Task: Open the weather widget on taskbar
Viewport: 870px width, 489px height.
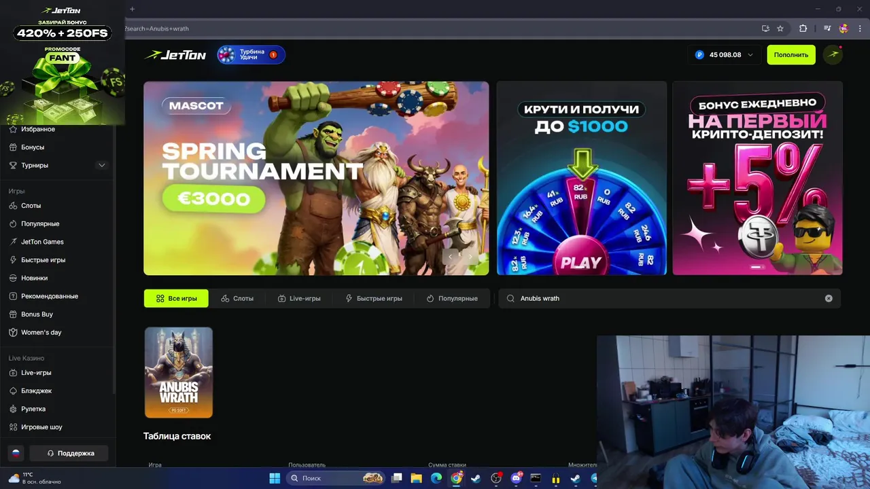Action: point(34,478)
